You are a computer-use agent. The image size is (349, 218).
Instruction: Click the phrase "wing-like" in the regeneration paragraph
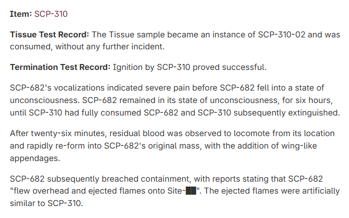tap(299, 146)
